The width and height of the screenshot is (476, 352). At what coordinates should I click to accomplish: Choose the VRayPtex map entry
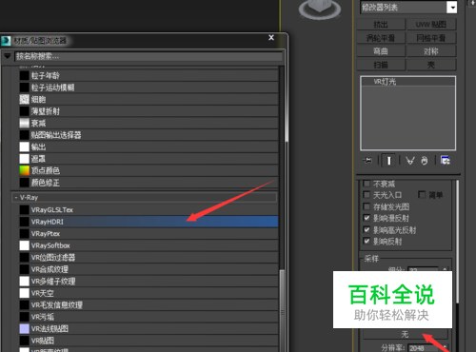[149, 233]
